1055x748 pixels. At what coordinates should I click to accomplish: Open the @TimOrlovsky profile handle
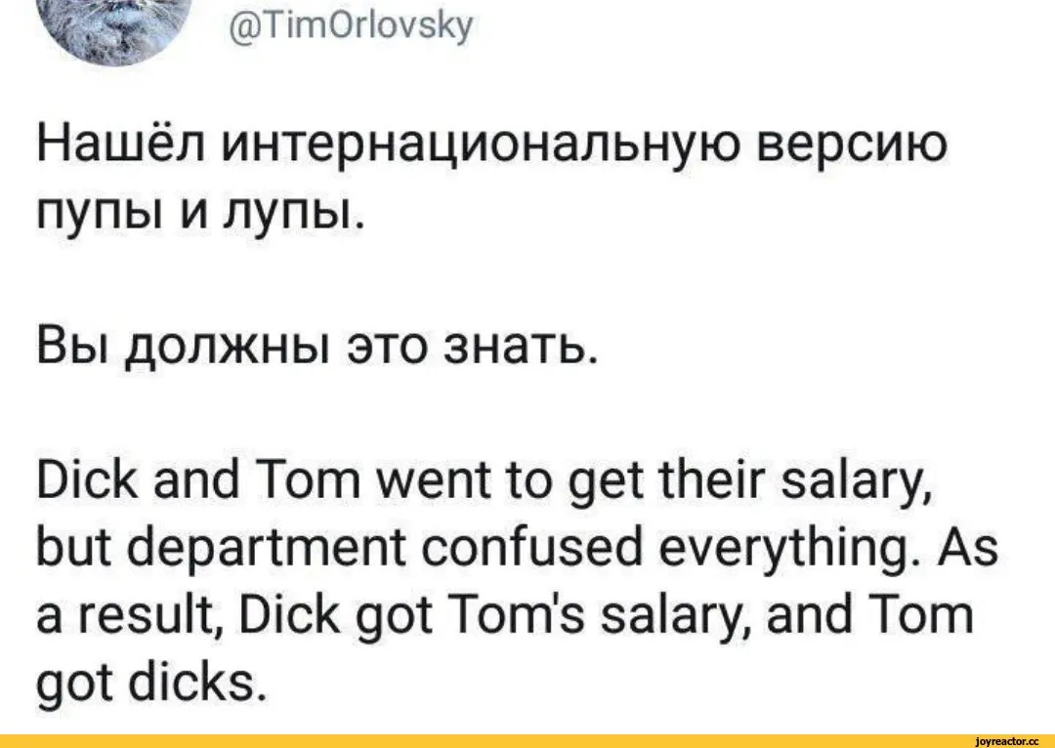tap(349, 27)
